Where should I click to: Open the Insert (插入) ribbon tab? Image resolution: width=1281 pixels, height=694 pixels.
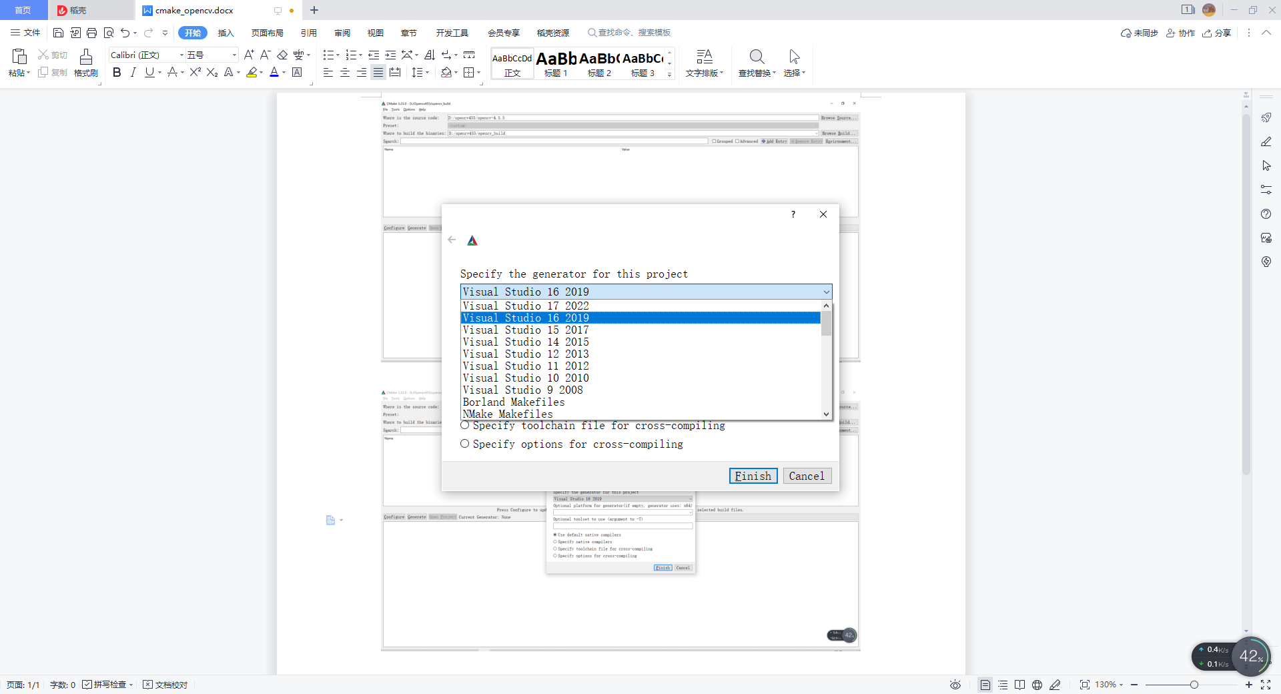click(x=226, y=33)
